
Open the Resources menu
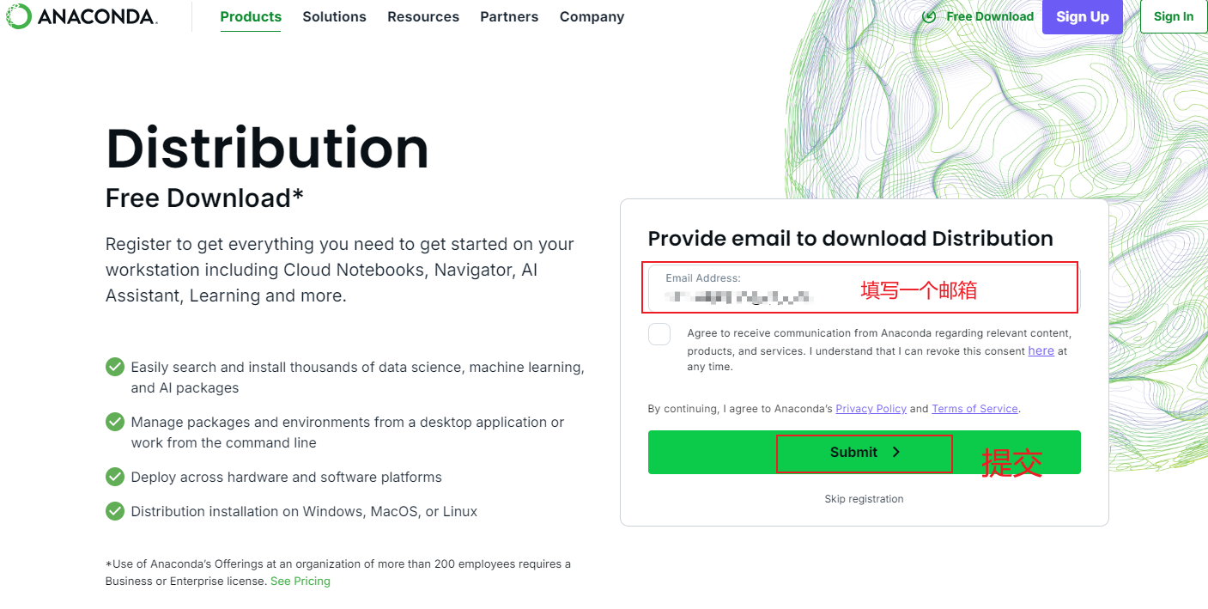coord(423,16)
